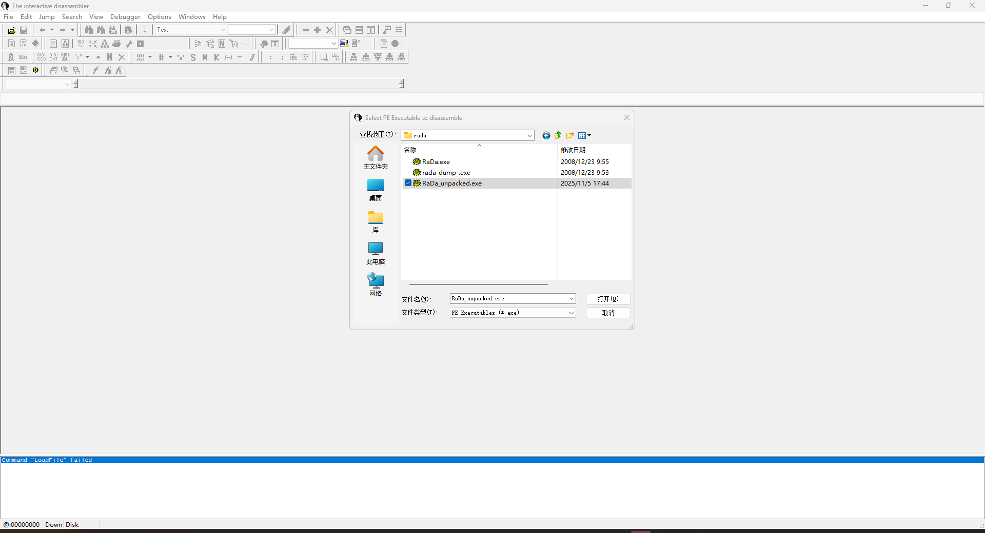This screenshot has width=985, height=533.
Task: Open the Help menu
Action: click(220, 17)
